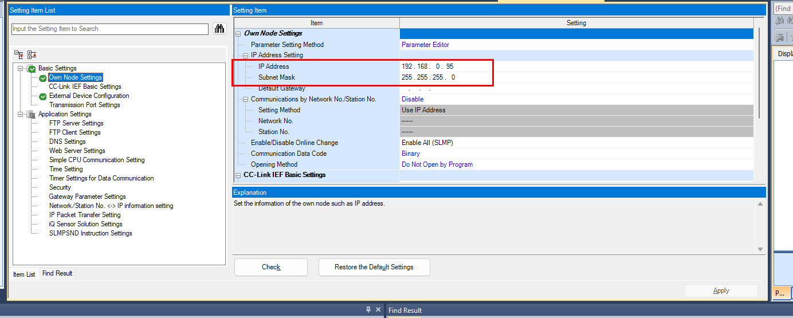Select Transmission Port Settings tree item
This screenshot has height=318, width=793.
(85, 105)
